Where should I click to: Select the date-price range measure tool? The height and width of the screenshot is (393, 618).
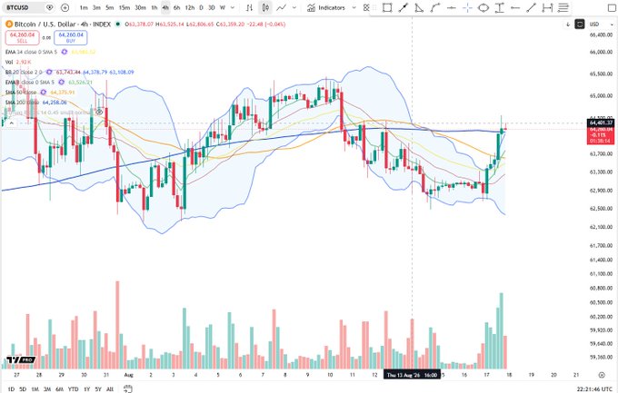[x=547, y=7]
